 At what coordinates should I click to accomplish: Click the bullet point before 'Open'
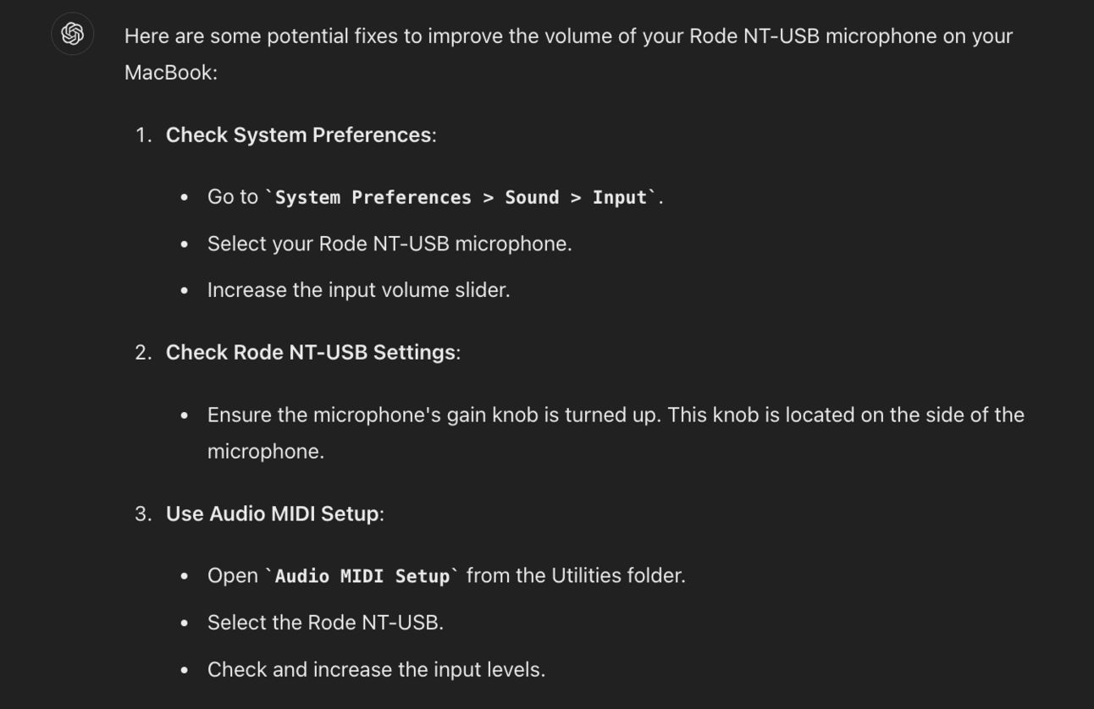[x=185, y=577]
